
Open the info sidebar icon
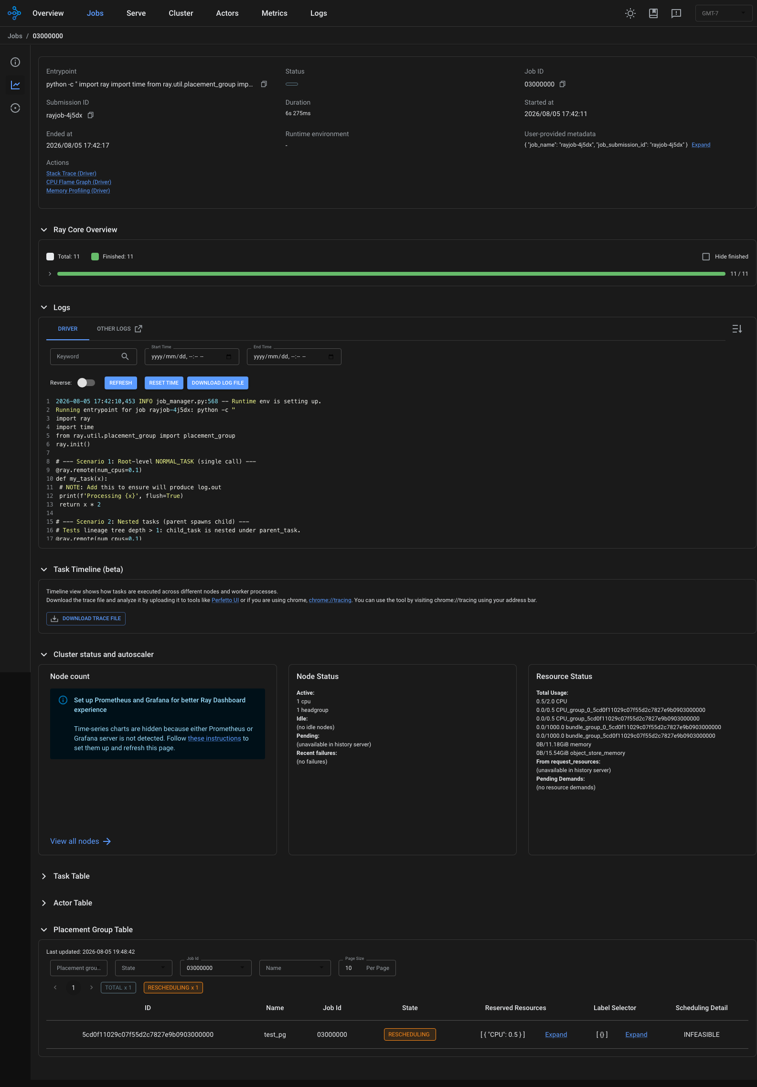coord(15,62)
